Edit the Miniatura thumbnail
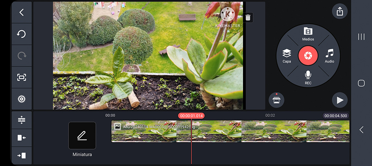 [x=82, y=136]
